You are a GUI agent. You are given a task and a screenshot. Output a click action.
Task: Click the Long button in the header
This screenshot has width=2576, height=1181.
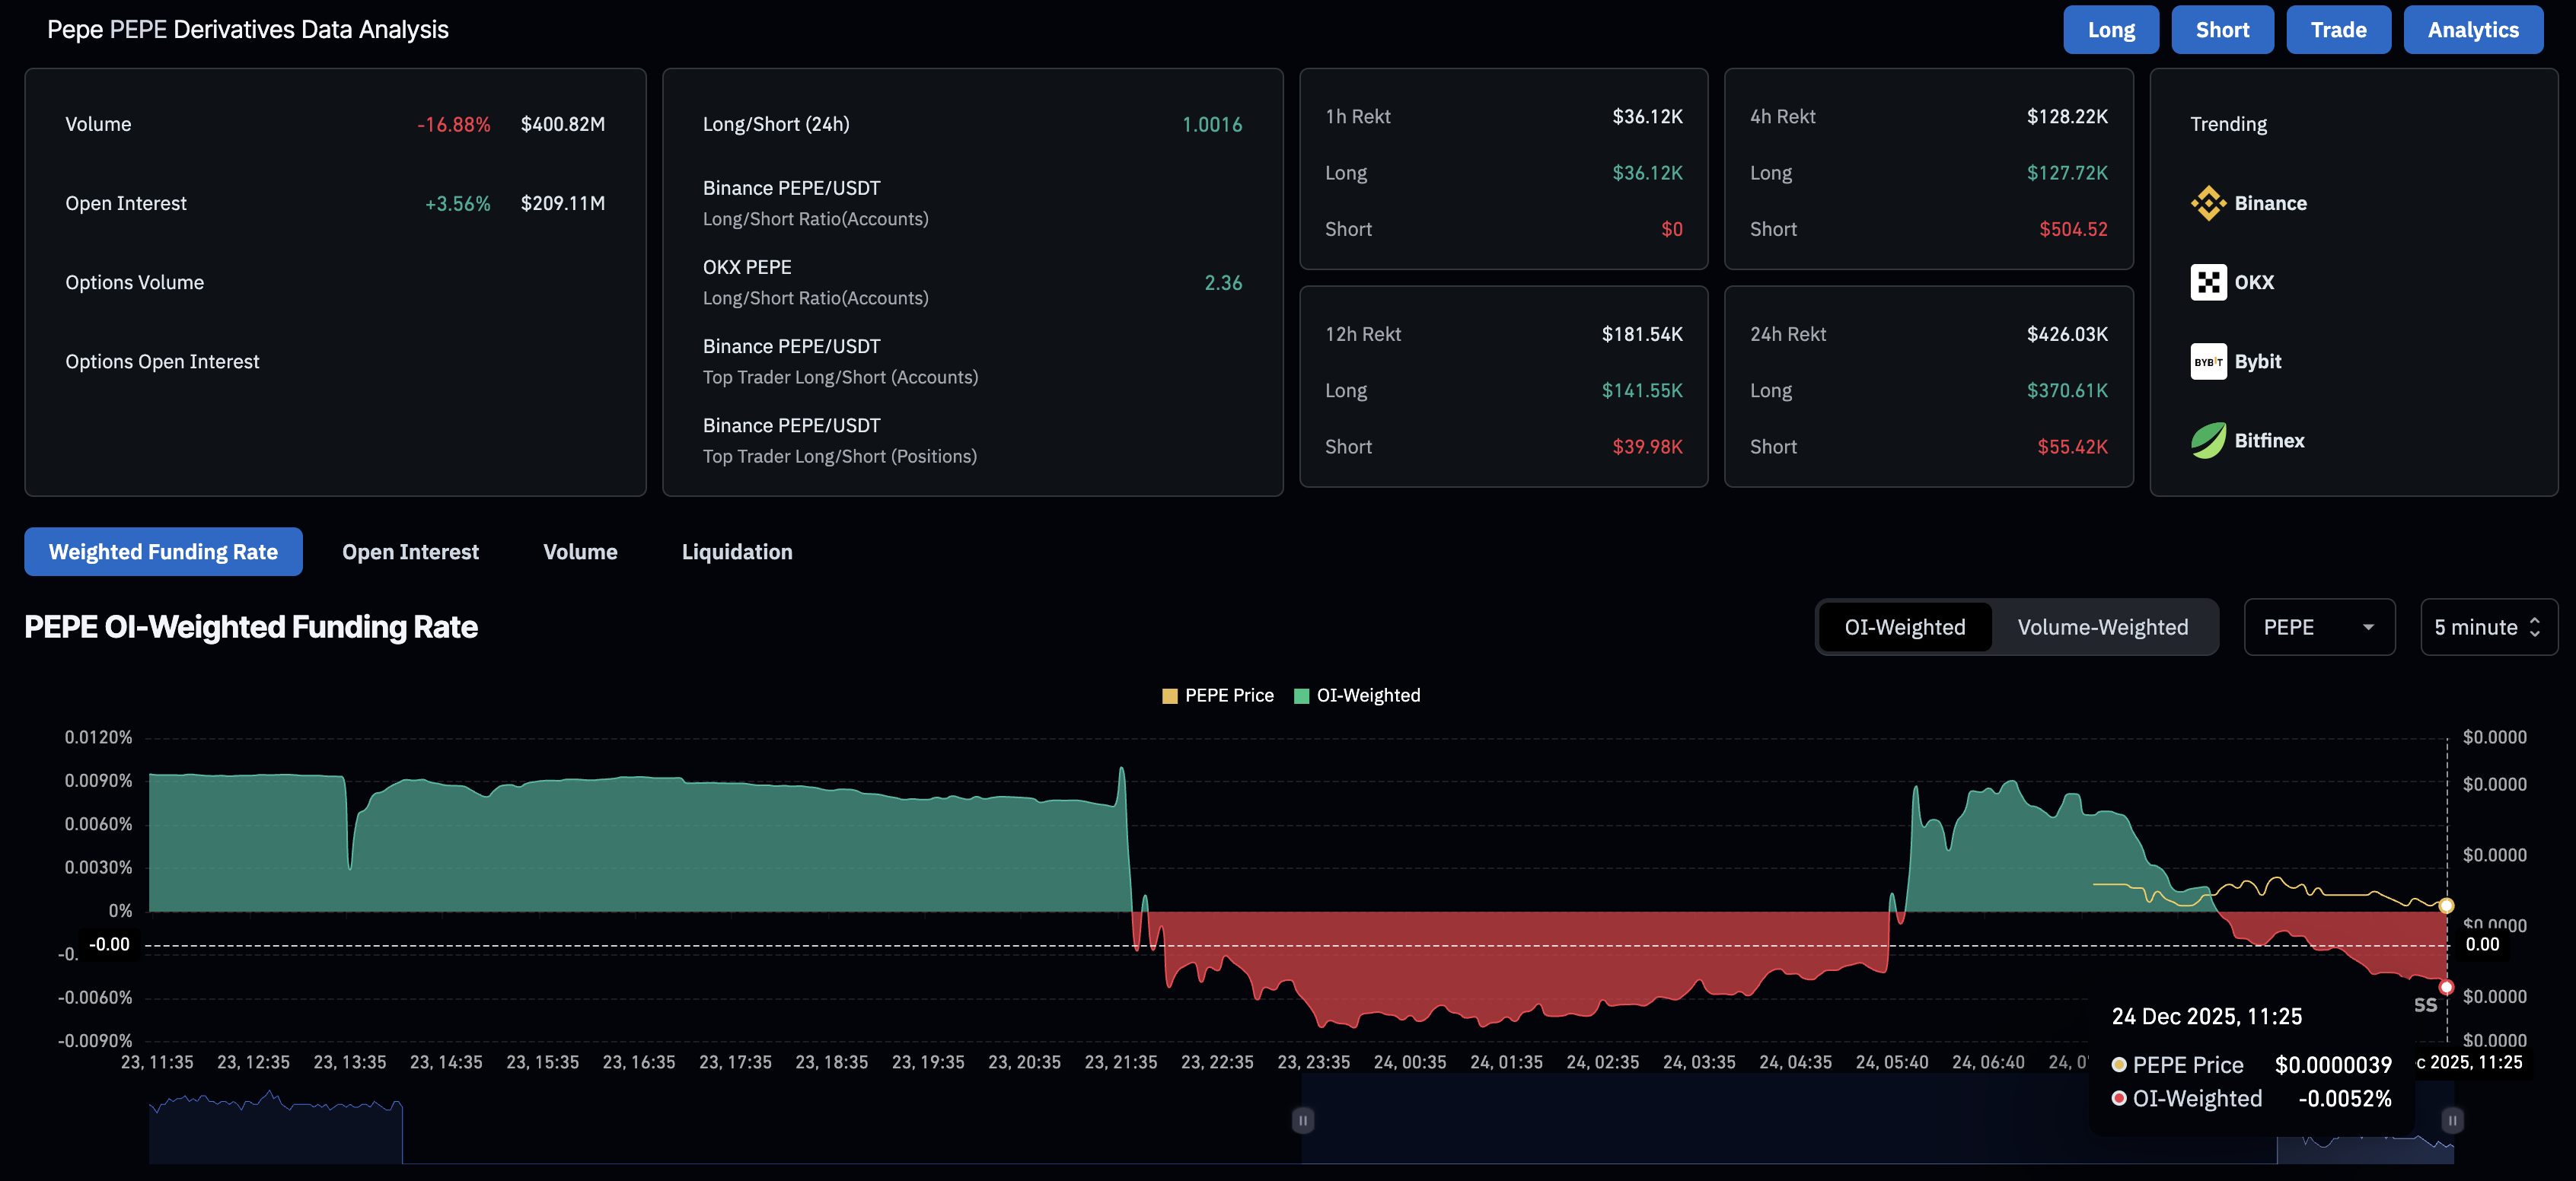pos(2110,29)
